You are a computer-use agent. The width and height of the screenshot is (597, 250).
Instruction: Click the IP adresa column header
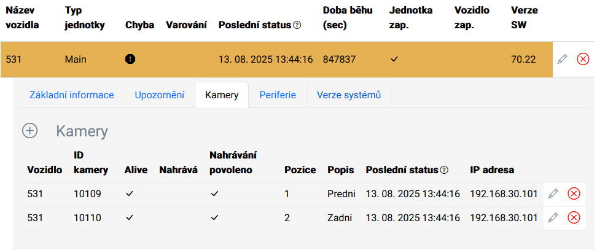(492, 170)
